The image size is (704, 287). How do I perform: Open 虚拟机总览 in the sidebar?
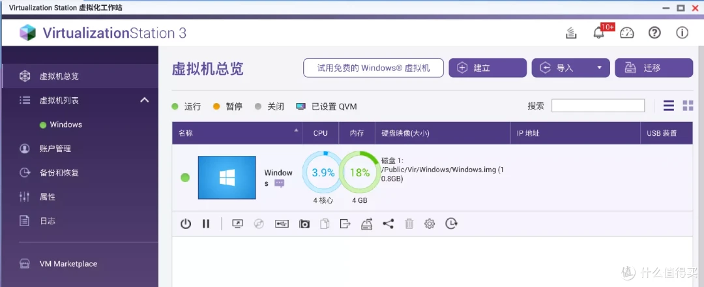click(79, 76)
